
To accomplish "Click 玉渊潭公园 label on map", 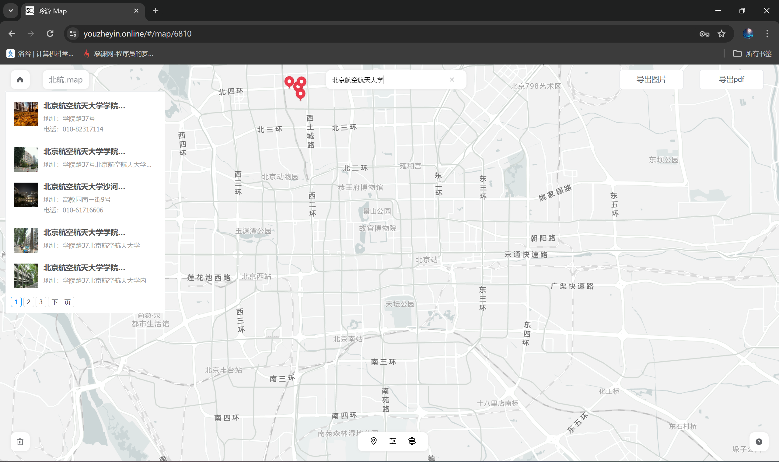I will tap(253, 231).
